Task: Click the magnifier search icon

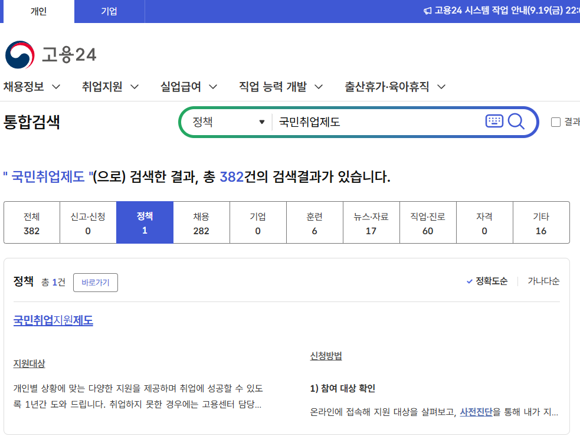Action: click(516, 122)
